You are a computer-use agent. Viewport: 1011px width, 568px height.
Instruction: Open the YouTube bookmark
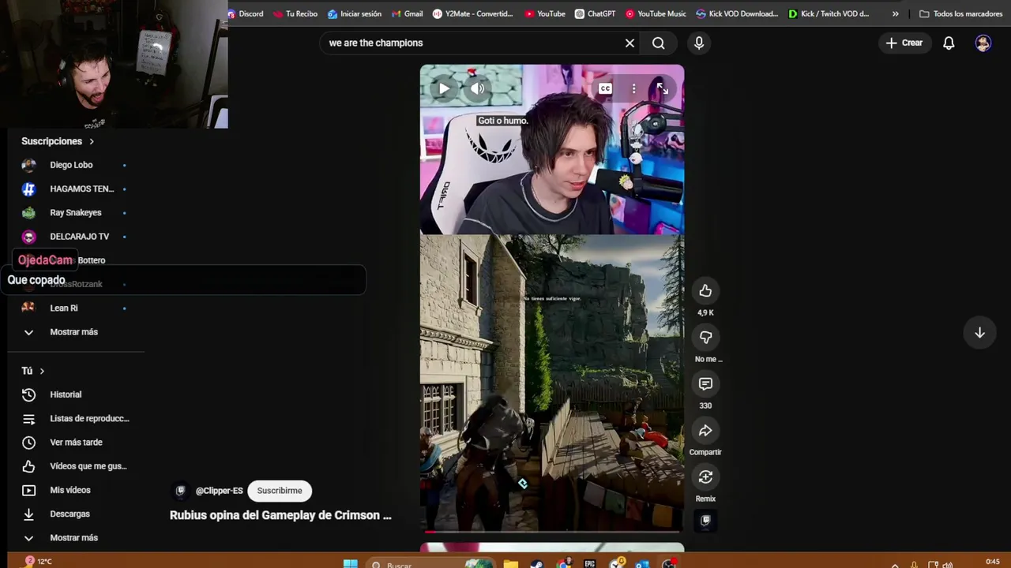tap(544, 13)
